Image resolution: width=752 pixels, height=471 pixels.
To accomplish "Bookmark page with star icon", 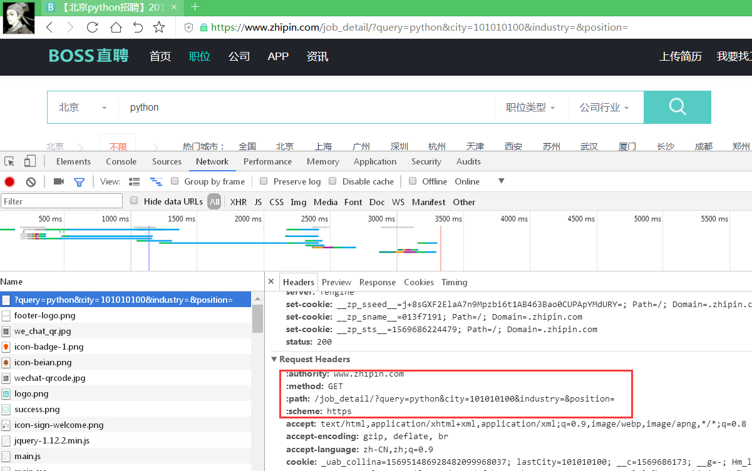I will point(159,28).
